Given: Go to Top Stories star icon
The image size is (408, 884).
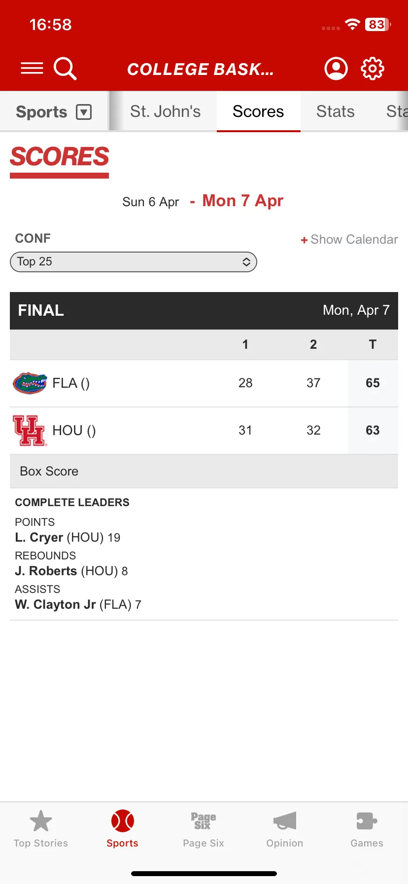Looking at the screenshot, I should tap(41, 821).
